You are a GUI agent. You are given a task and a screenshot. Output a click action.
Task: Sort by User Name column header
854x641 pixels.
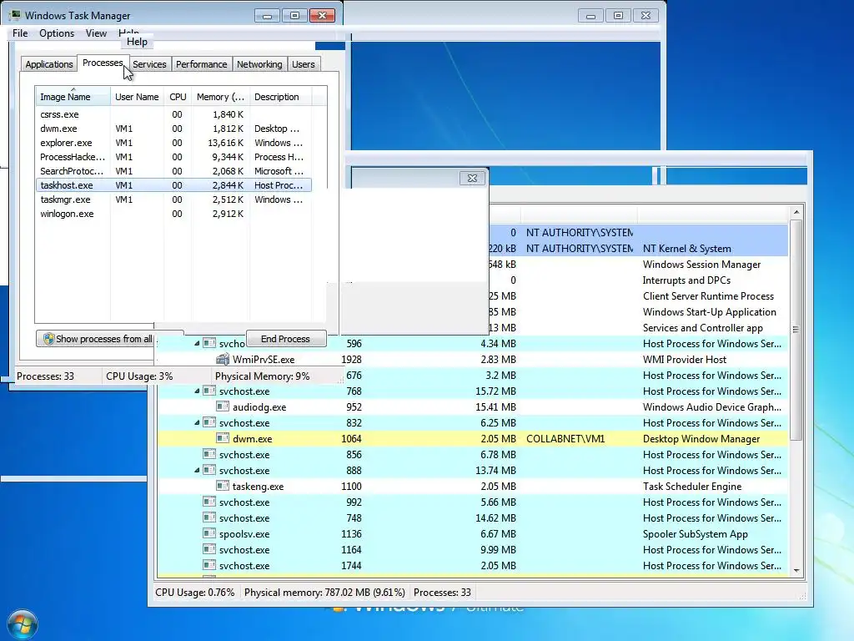pos(137,97)
